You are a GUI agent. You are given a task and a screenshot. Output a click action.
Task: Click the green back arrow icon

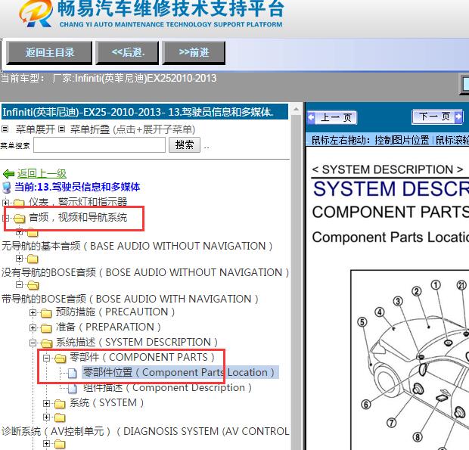(x=8, y=174)
